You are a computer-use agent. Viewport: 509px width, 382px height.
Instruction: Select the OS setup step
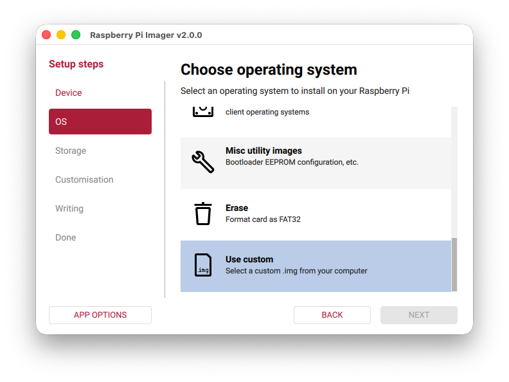pos(100,122)
